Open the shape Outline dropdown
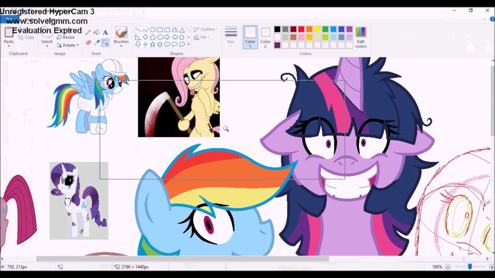 click(206, 29)
